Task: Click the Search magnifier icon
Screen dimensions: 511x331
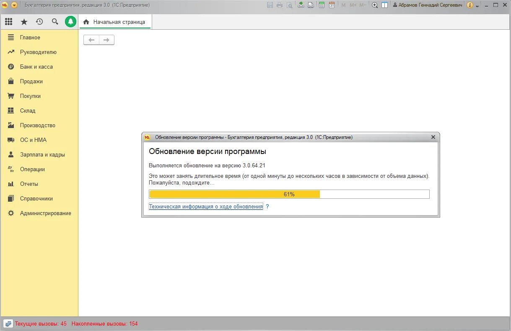Action: (x=55, y=22)
